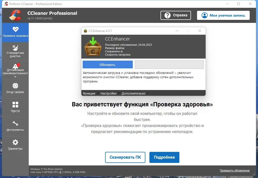Viewport: 258px width, 178px height.
Task: Open Оптимизация производительности section
Action: tap(15, 70)
